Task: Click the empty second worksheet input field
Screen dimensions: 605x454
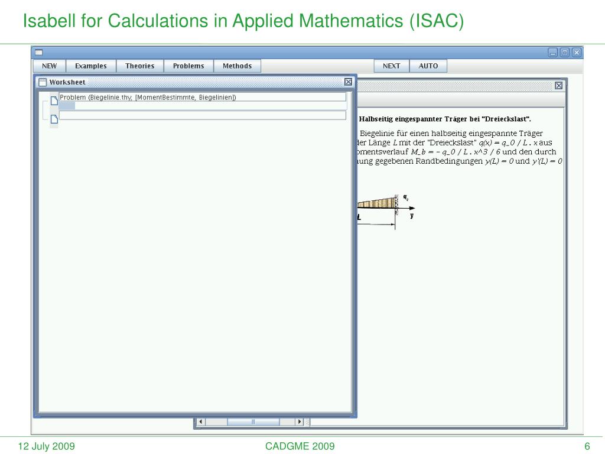Action: pyautogui.click(x=203, y=115)
